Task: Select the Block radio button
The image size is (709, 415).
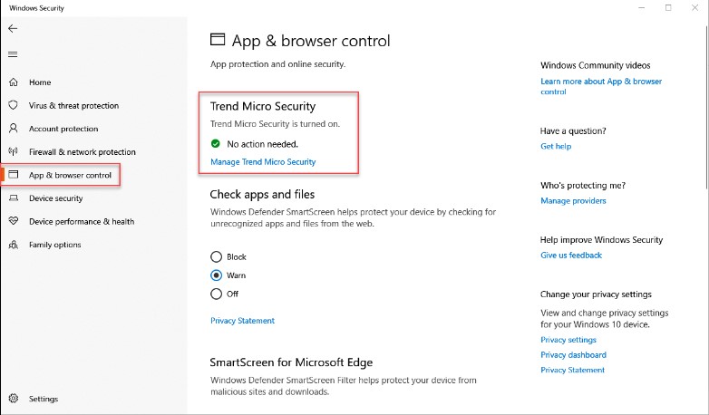Action: coord(216,257)
